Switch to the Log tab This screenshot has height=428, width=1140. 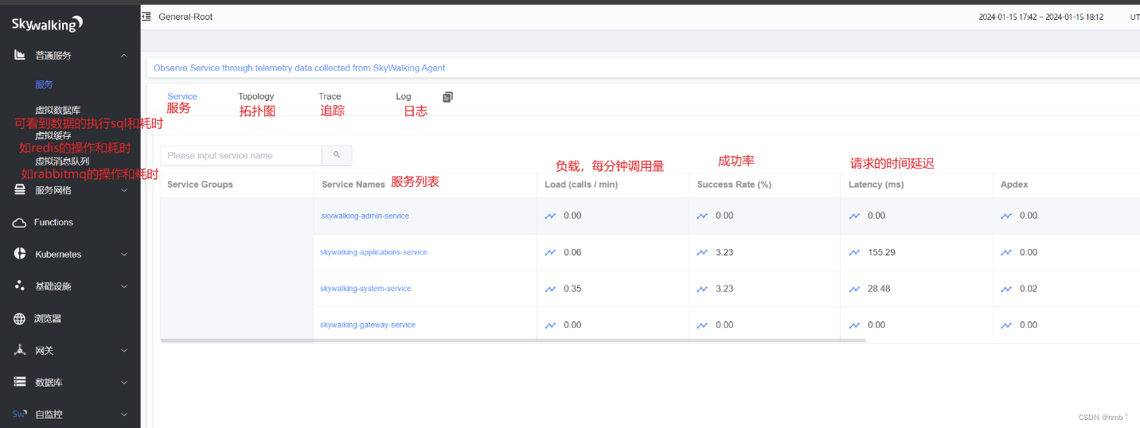(x=404, y=96)
